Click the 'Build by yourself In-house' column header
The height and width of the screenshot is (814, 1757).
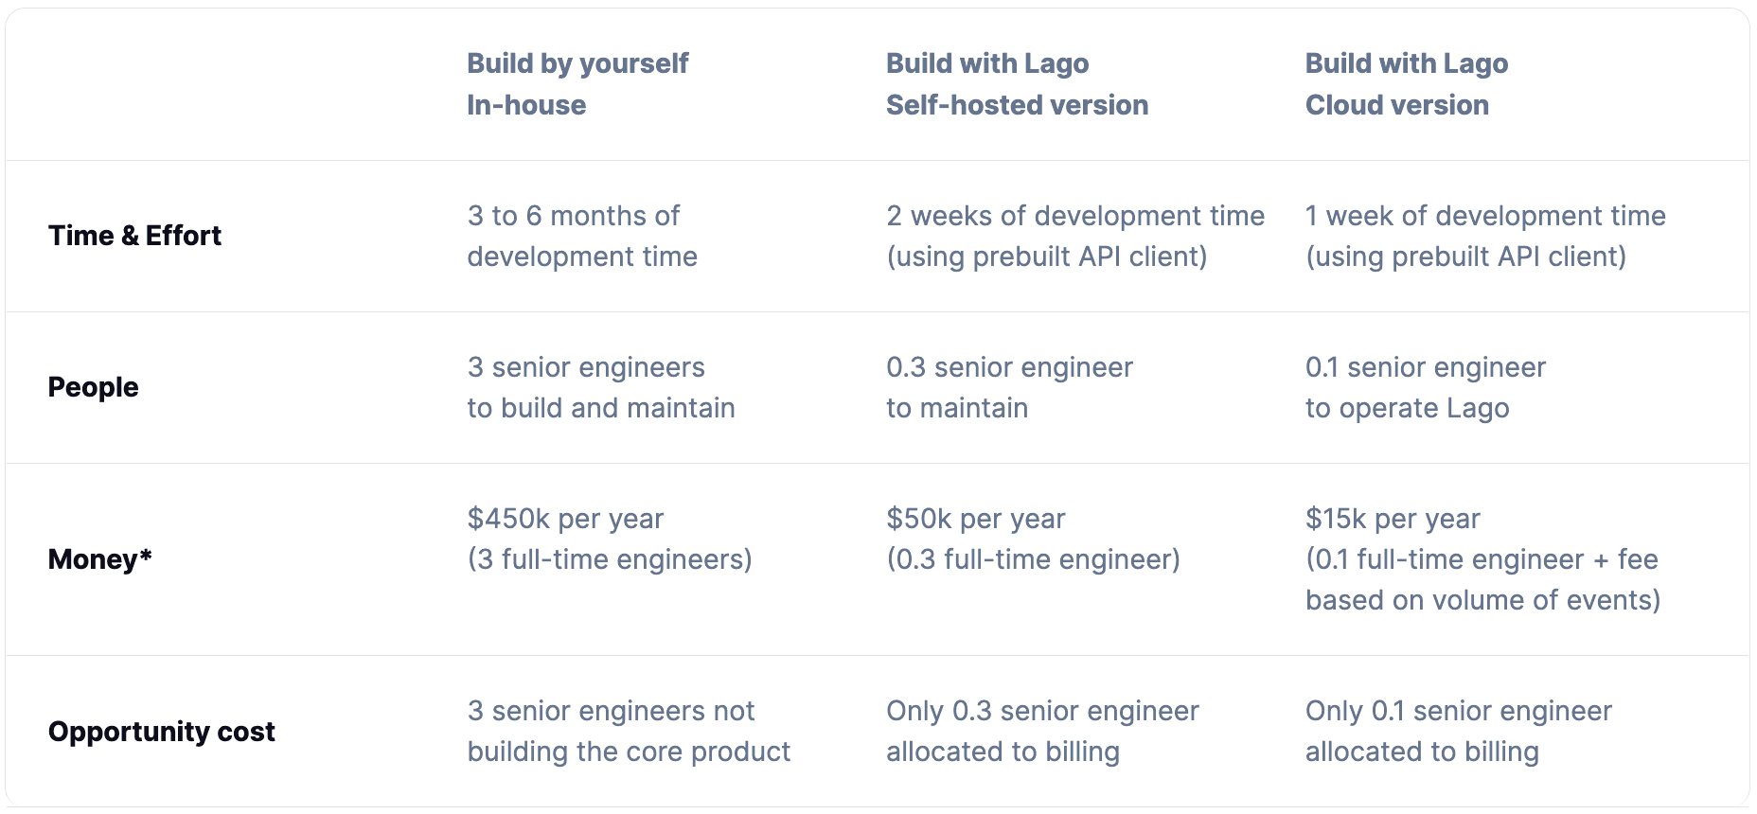577,84
